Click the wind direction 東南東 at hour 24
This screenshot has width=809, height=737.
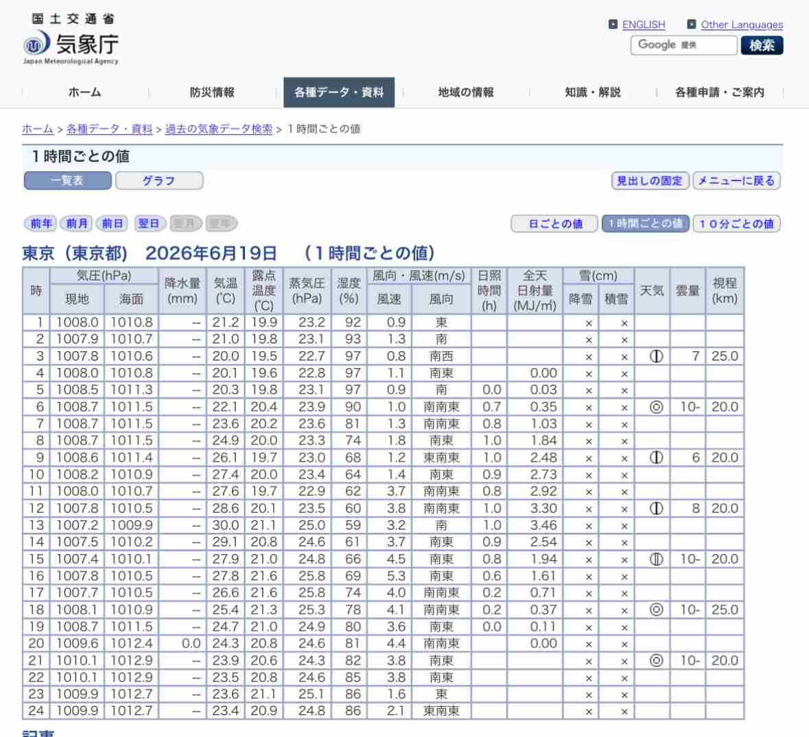[441, 711]
